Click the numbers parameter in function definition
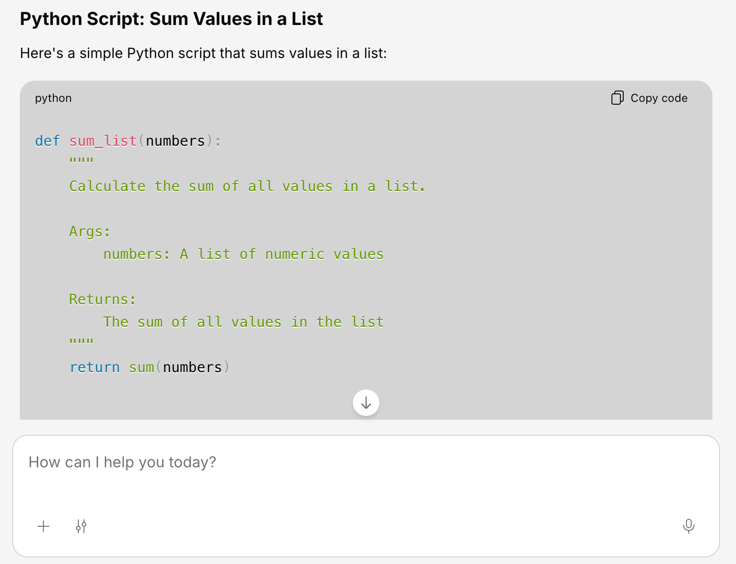Image resolution: width=736 pixels, height=564 pixels. pos(175,141)
